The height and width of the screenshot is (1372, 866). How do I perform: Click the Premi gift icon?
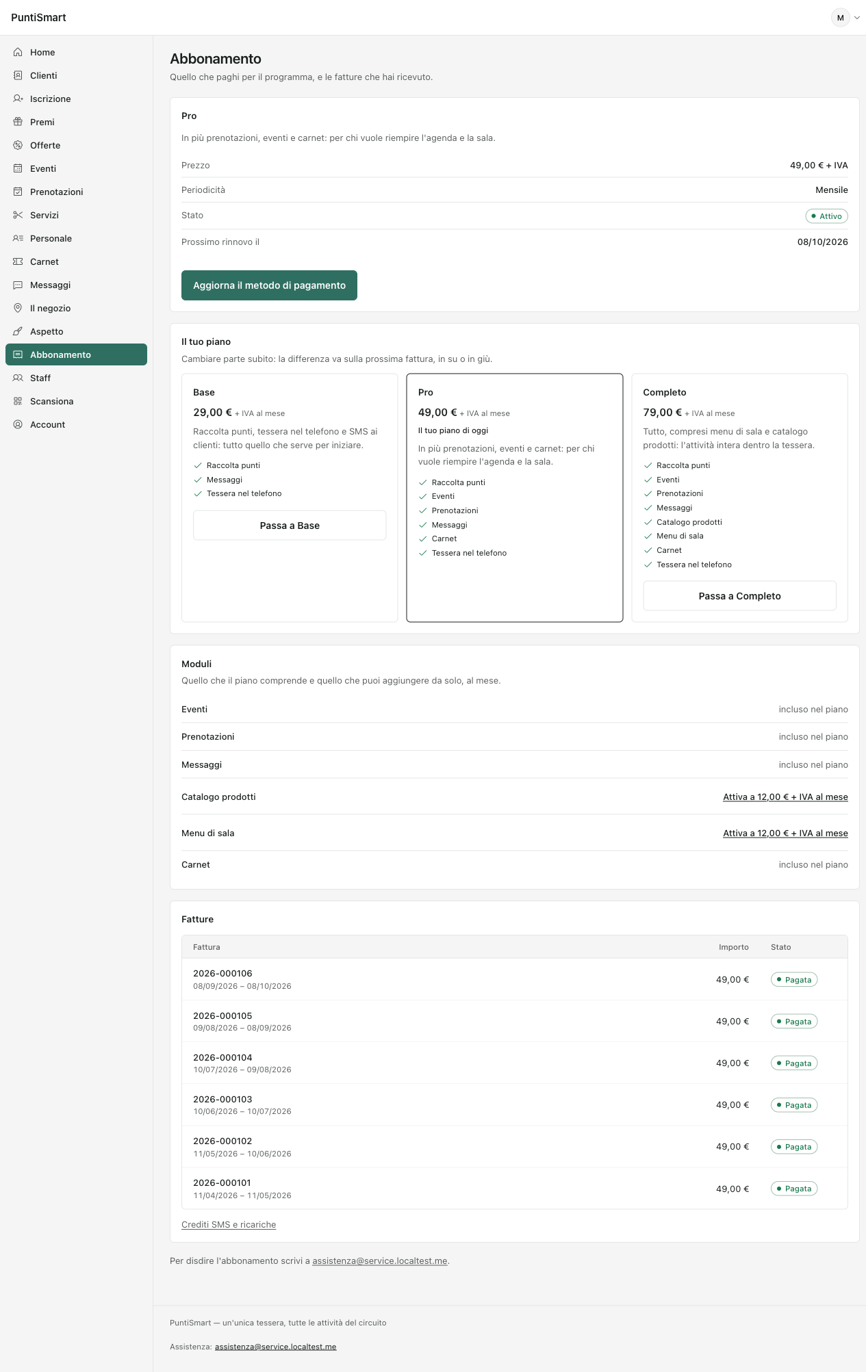pos(18,122)
